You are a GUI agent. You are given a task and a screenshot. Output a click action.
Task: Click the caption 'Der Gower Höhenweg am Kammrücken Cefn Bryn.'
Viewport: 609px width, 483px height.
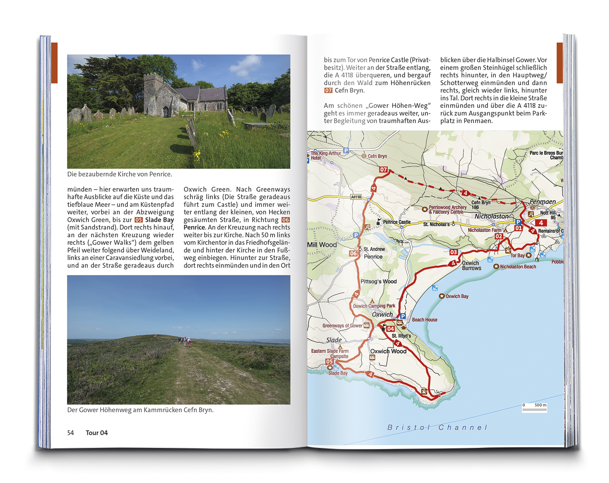140,410
